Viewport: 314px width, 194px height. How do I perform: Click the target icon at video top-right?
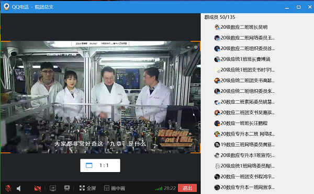pos(196,47)
